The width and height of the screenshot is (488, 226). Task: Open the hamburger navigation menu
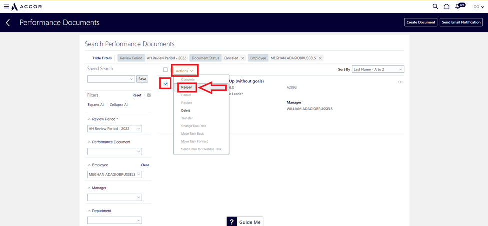(x=6, y=6)
